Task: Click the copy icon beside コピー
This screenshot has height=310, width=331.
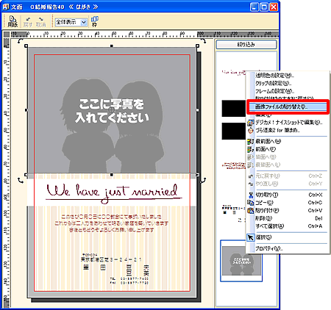Action: (251, 203)
